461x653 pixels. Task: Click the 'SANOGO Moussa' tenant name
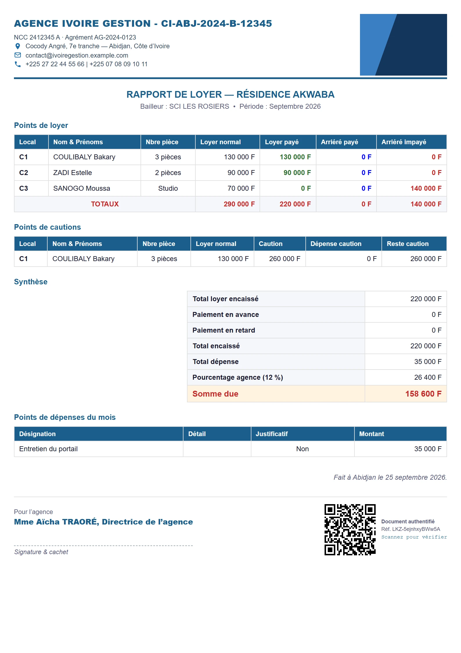pos(82,188)
